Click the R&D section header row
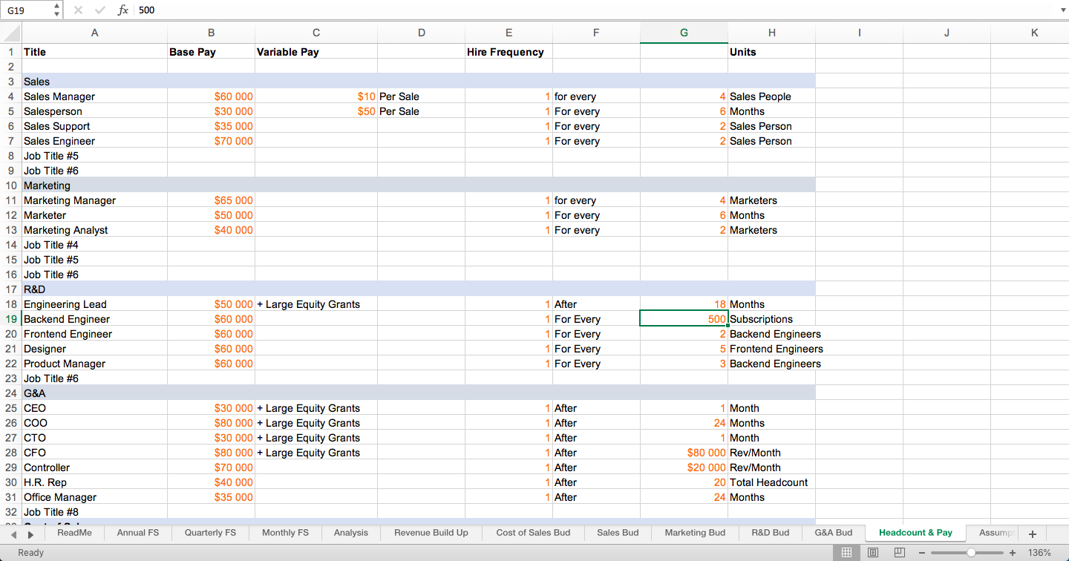 point(419,289)
